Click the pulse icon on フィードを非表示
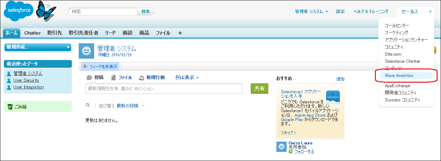The image size is (441, 161). click(x=85, y=66)
